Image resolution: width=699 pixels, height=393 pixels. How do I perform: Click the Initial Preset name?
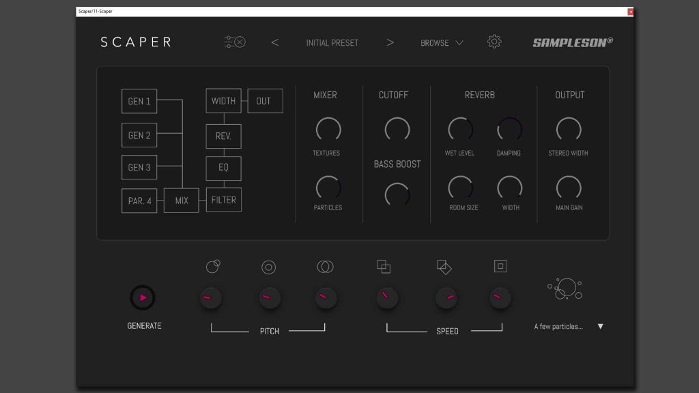pos(332,43)
